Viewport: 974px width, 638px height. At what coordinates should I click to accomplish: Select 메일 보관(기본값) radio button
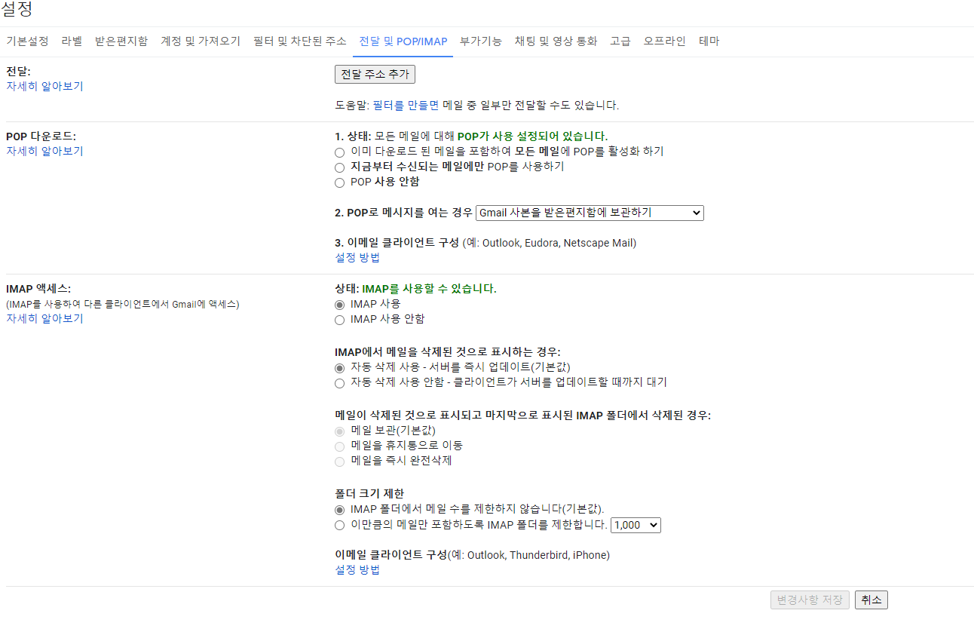[339, 431]
